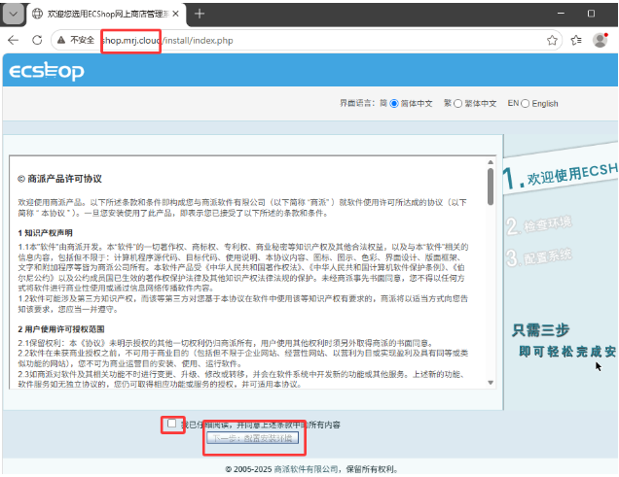Screen dimensions: 619x477
Task: Click the 只需三步 text
Action: coord(540,329)
